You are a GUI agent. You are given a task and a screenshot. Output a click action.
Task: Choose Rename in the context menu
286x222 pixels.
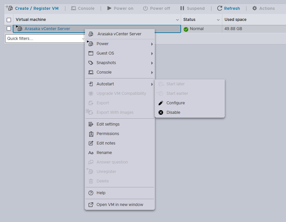point(104,153)
